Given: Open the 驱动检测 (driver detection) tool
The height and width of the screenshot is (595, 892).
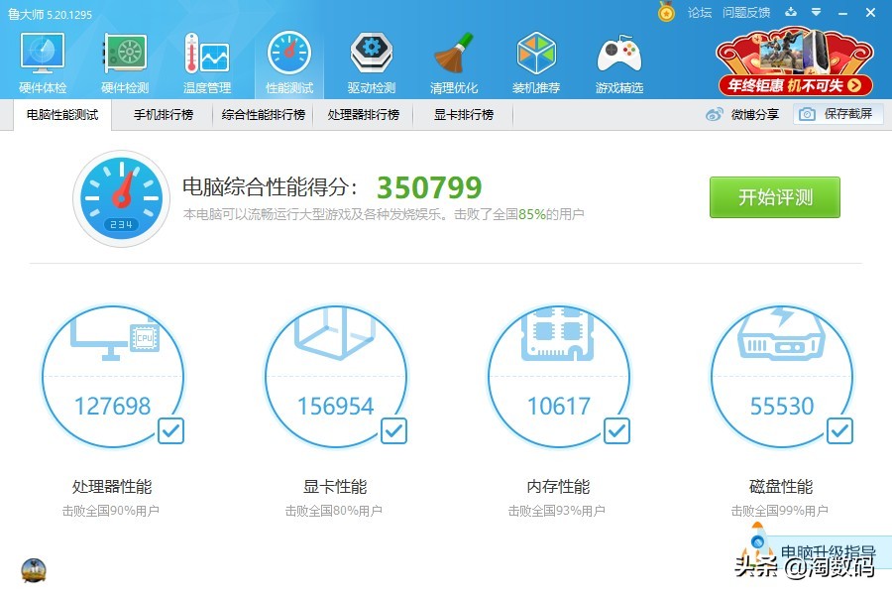Looking at the screenshot, I should [371, 59].
